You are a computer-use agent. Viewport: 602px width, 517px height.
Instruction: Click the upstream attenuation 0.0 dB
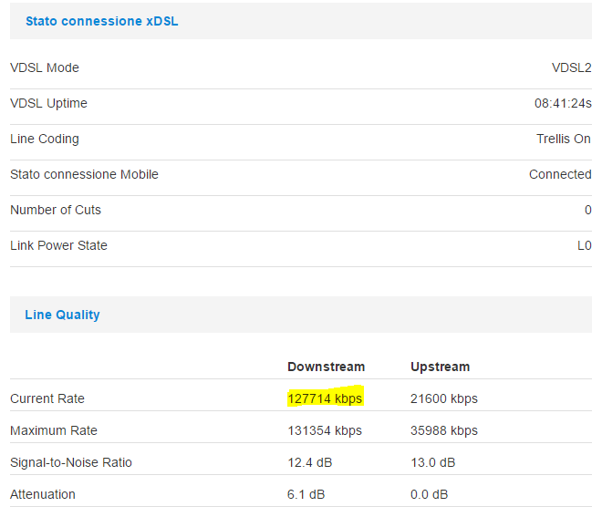429,494
